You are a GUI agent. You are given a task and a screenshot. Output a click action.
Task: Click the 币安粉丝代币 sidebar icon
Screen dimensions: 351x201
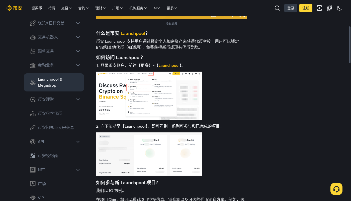(33, 114)
